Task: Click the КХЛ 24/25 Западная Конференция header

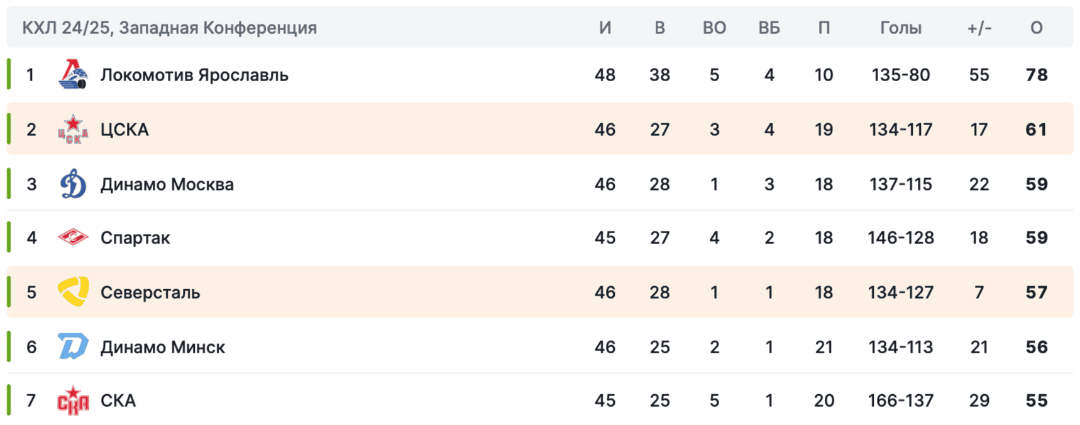Action: pyautogui.click(x=169, y=28)
